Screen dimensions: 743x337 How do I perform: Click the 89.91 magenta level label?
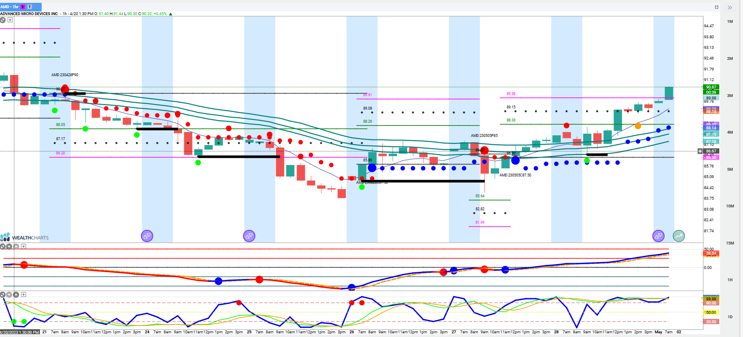[368, 95]
